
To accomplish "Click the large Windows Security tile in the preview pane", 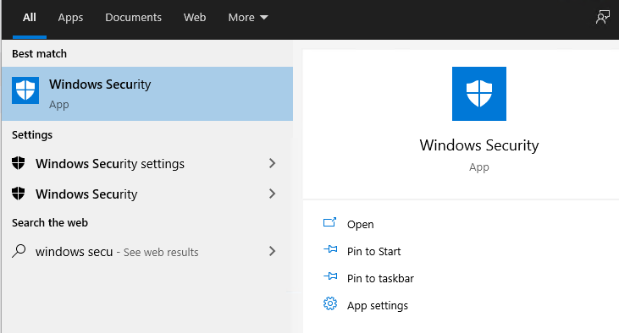I will (x=478, y=94).
